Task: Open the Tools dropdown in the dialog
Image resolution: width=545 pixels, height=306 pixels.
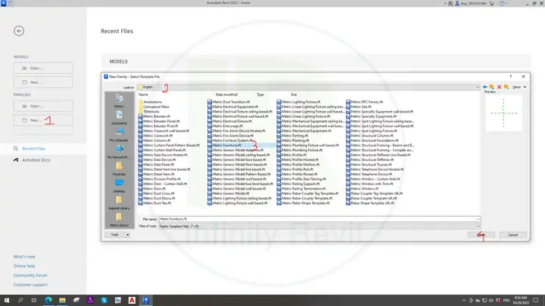Action: click(117, 235)
